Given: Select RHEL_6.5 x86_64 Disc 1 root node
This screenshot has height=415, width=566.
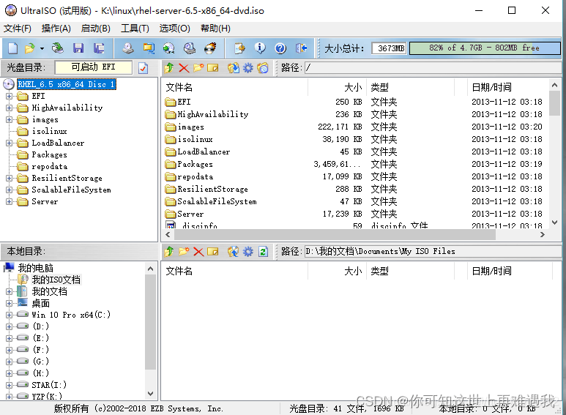Looking at the screenshot, I should coord(67,84).
